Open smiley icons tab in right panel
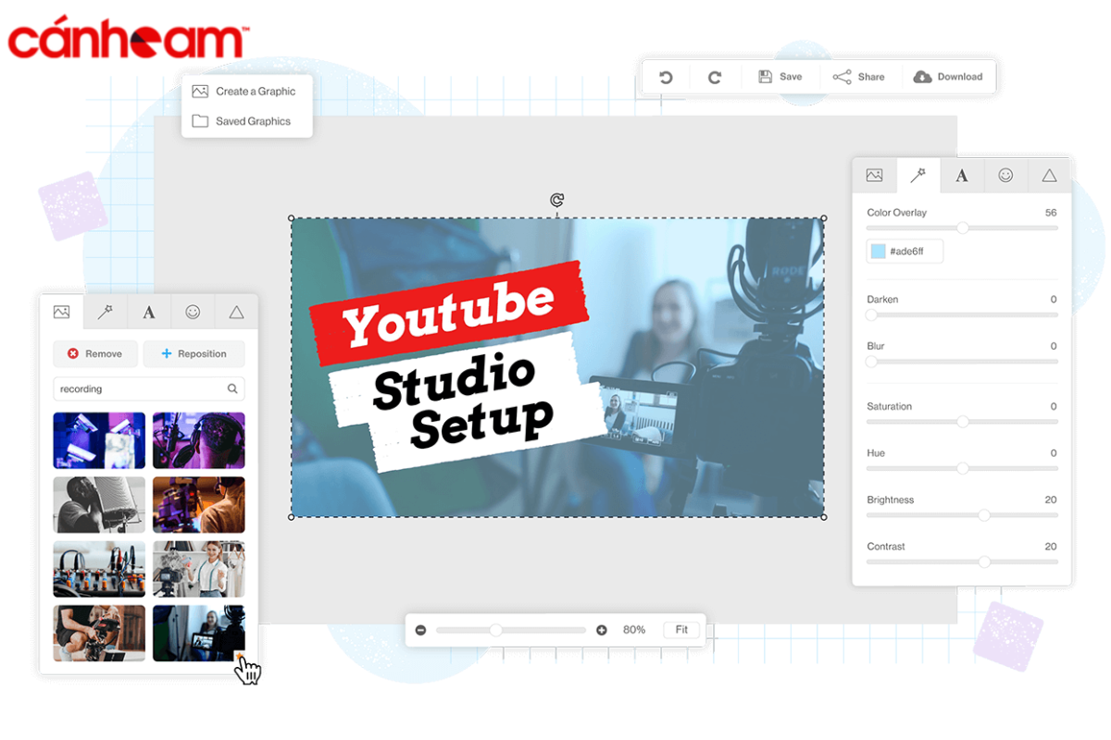 pyautogui.click(x=1005, y=175)
